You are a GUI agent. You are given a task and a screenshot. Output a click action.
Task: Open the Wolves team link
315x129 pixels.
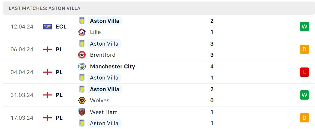click(x=99, y=100)
